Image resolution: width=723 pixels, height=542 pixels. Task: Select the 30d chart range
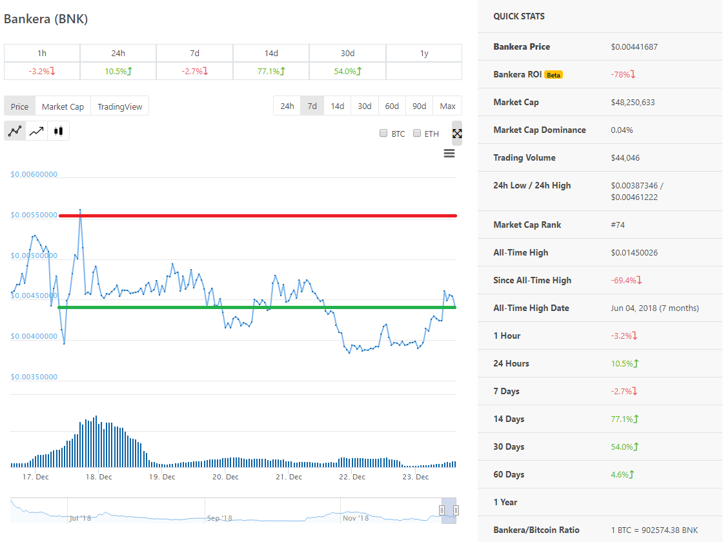365,106
